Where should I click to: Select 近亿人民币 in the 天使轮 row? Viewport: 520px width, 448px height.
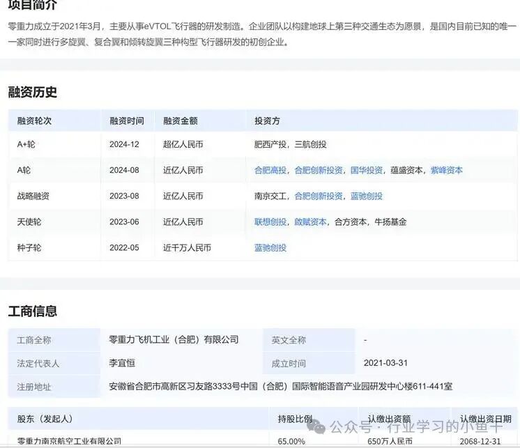[x=183, y=222]
